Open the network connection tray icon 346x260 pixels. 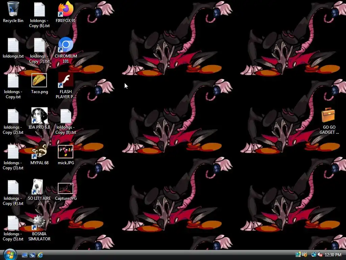[x=314, y=255]
